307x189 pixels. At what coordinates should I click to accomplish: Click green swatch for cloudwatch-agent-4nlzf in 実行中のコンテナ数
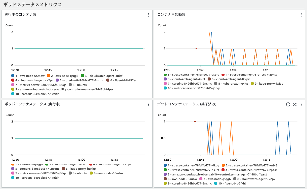82,76
